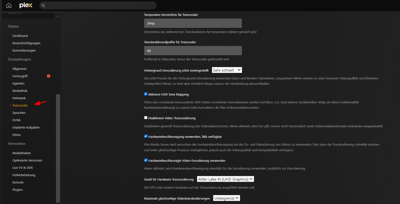
Task: Click the Fernzugriff warning indicator icon
Action: (x=49, y=76)
